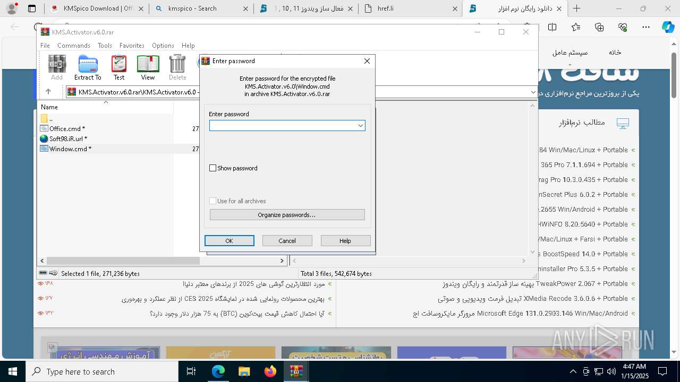This screenshot has width=680, height=382.
Task: Open the Favorites menu in WinRAR
Action: tap(132, 46)
